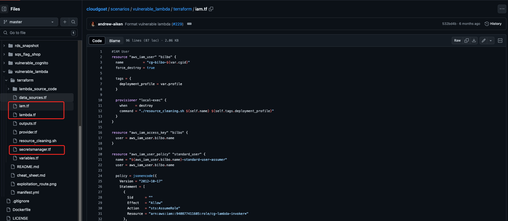
Task: Open secretsmanager.tf in the file tree
Action: (x=35, y=149)
